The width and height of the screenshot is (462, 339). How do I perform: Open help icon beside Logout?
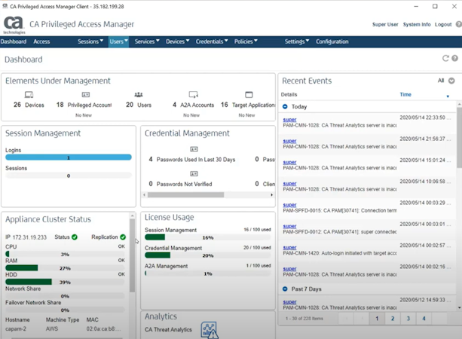pos(459,24)
